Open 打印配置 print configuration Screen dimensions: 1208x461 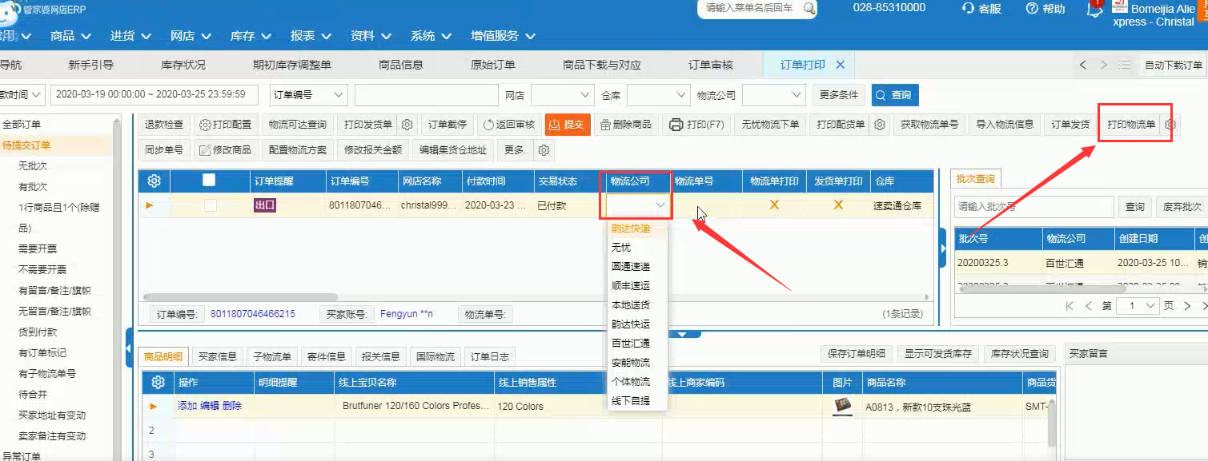point(225,125)
